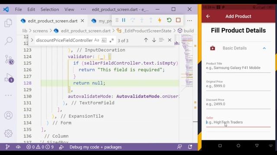Collapse the Basic Details expansion tile

[264, 48]
